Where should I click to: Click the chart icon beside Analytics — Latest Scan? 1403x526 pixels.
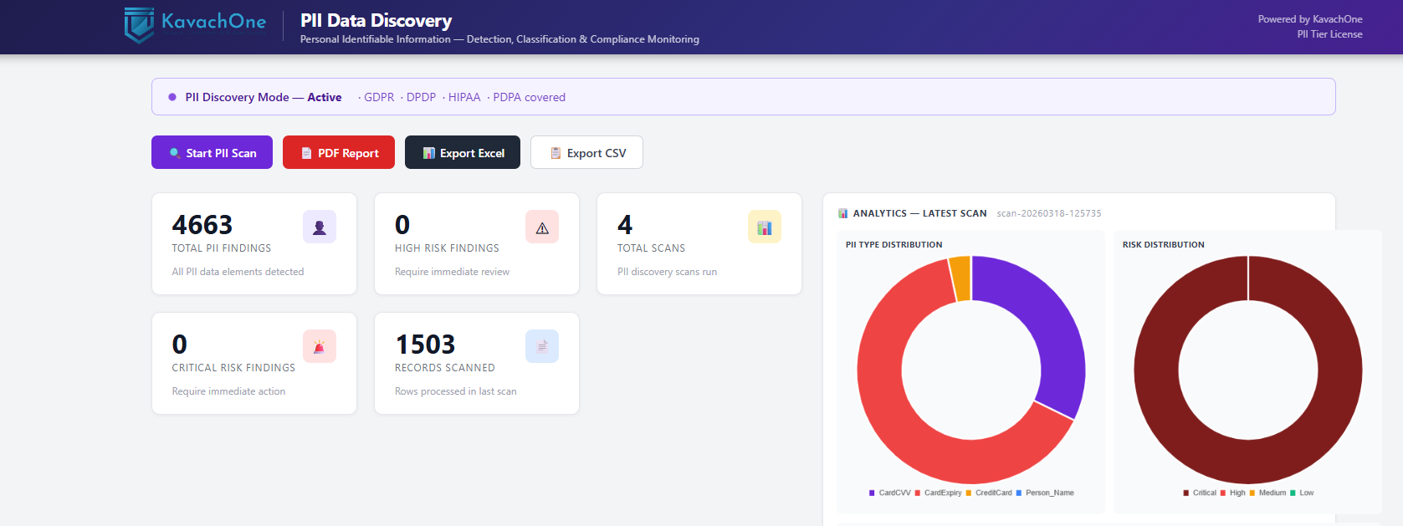843,214
